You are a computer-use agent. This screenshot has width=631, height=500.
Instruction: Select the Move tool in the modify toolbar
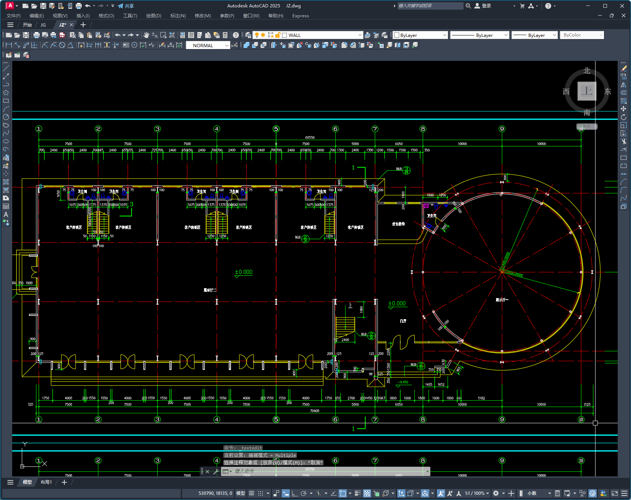[x=624, y=109]
